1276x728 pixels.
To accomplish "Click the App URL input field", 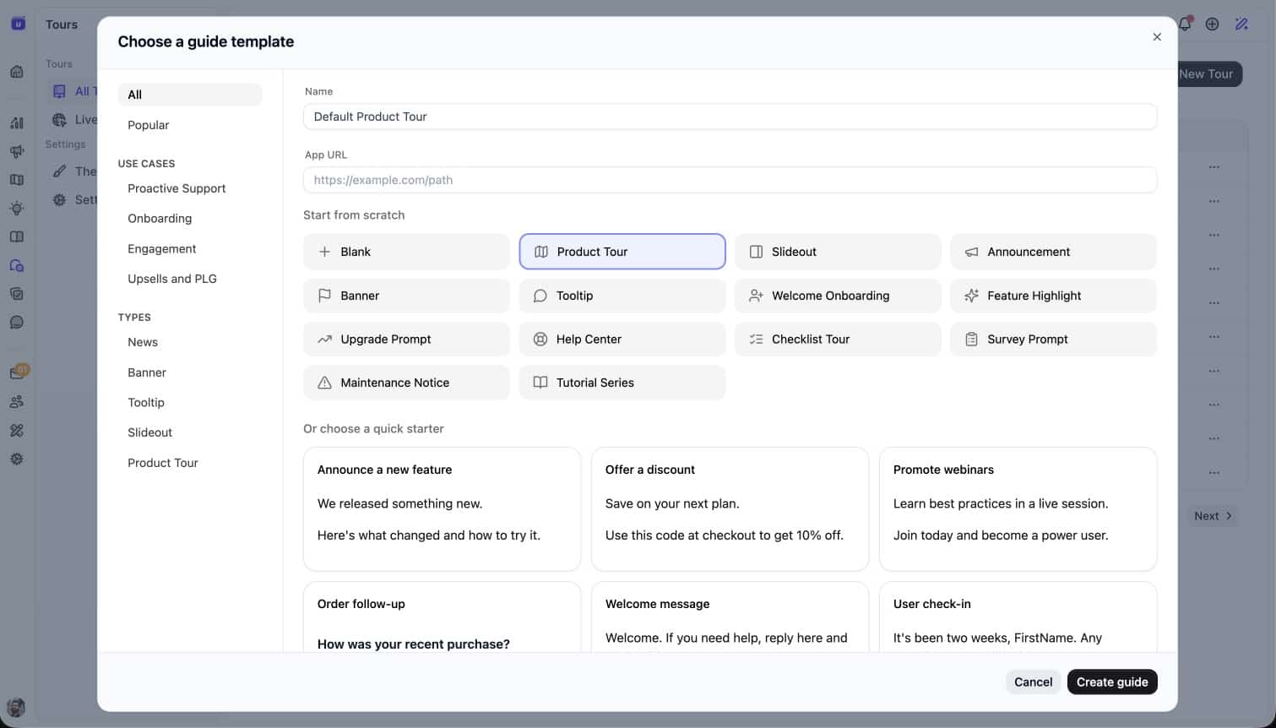I will 730,179.
